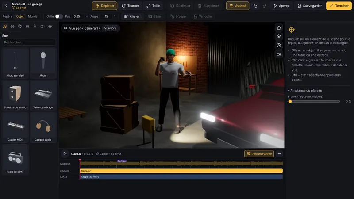Click the target focus icon in viewport
Image resolution: width=354 pixels, height=199 pixels.
pyautogui.click(x=279, y=46)
